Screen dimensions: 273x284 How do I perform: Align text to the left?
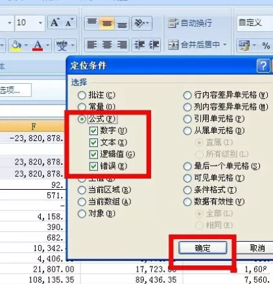coord(92,45)
